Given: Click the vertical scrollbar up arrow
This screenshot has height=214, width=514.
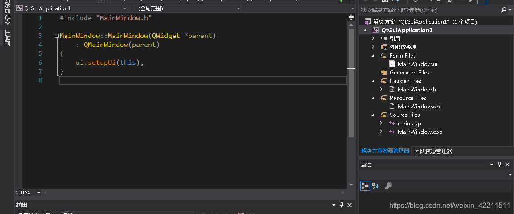Looking at the screenshot, I should point(351,25).
